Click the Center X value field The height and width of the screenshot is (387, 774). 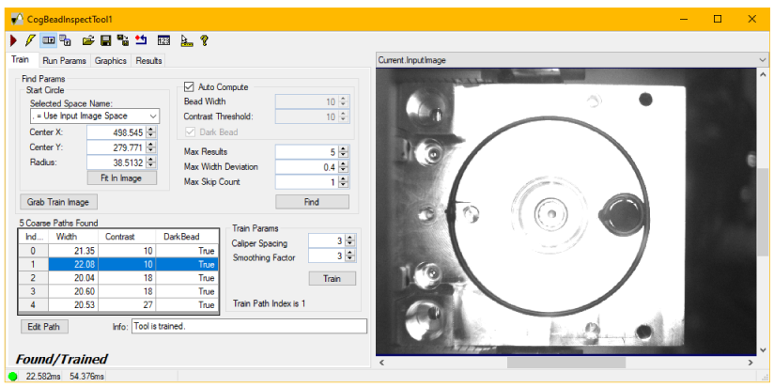pos(116,132)
